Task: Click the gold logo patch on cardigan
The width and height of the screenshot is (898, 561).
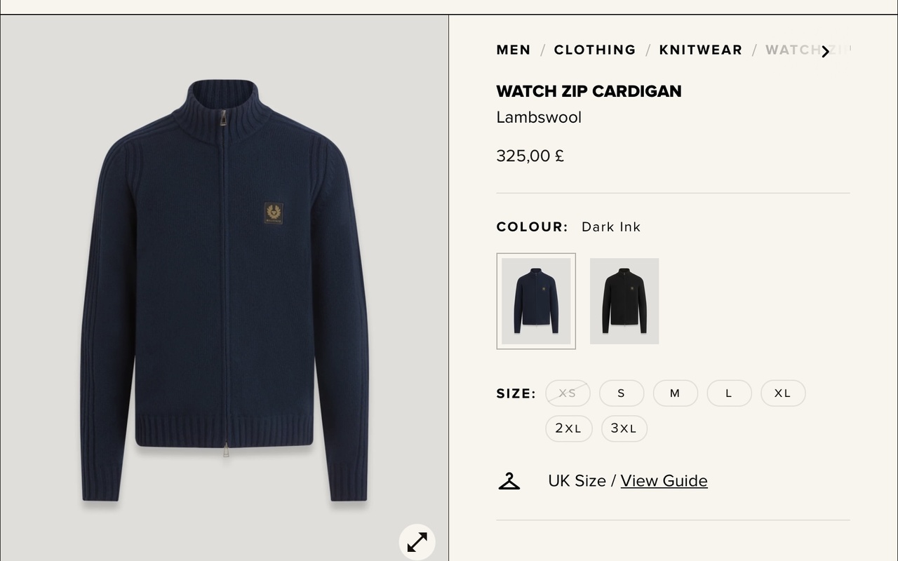Action: coord(274,213)
